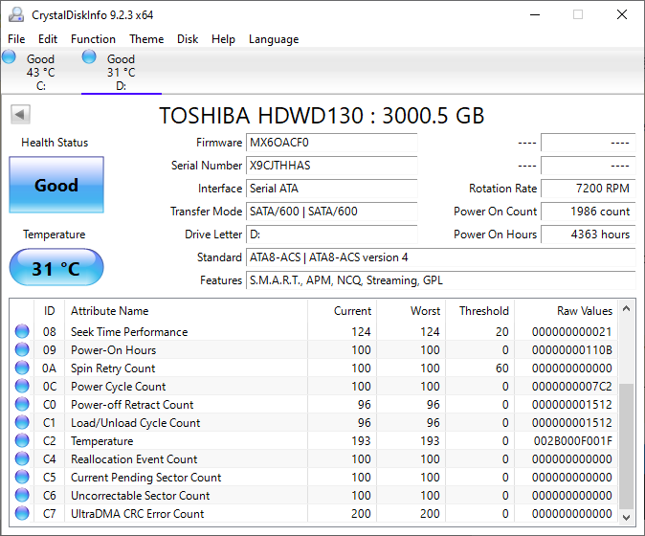Minimize the CrystalDiskInfo window
Screen dimensions: 645x536
click(x=535, y=14)
